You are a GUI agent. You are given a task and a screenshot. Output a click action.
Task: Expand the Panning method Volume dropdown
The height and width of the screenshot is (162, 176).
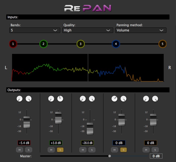(141, 30)
